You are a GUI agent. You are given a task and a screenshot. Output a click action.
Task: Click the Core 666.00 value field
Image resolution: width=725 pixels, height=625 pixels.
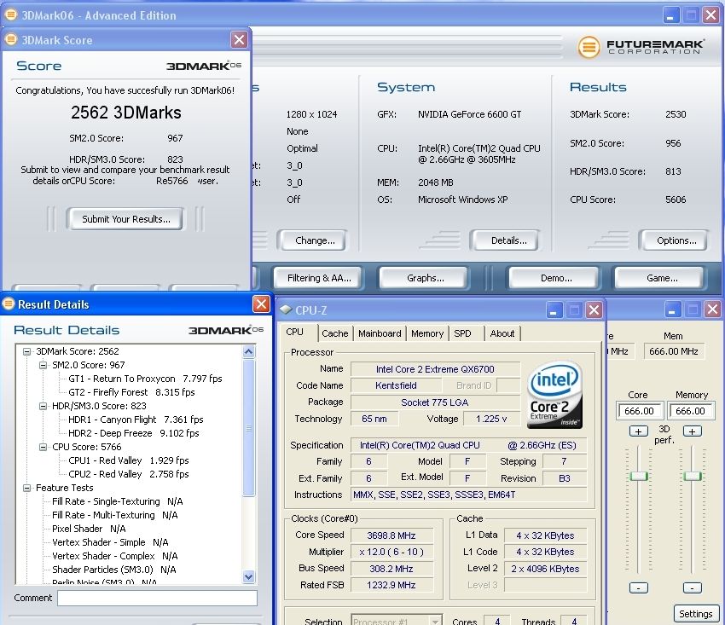point(640,411)
